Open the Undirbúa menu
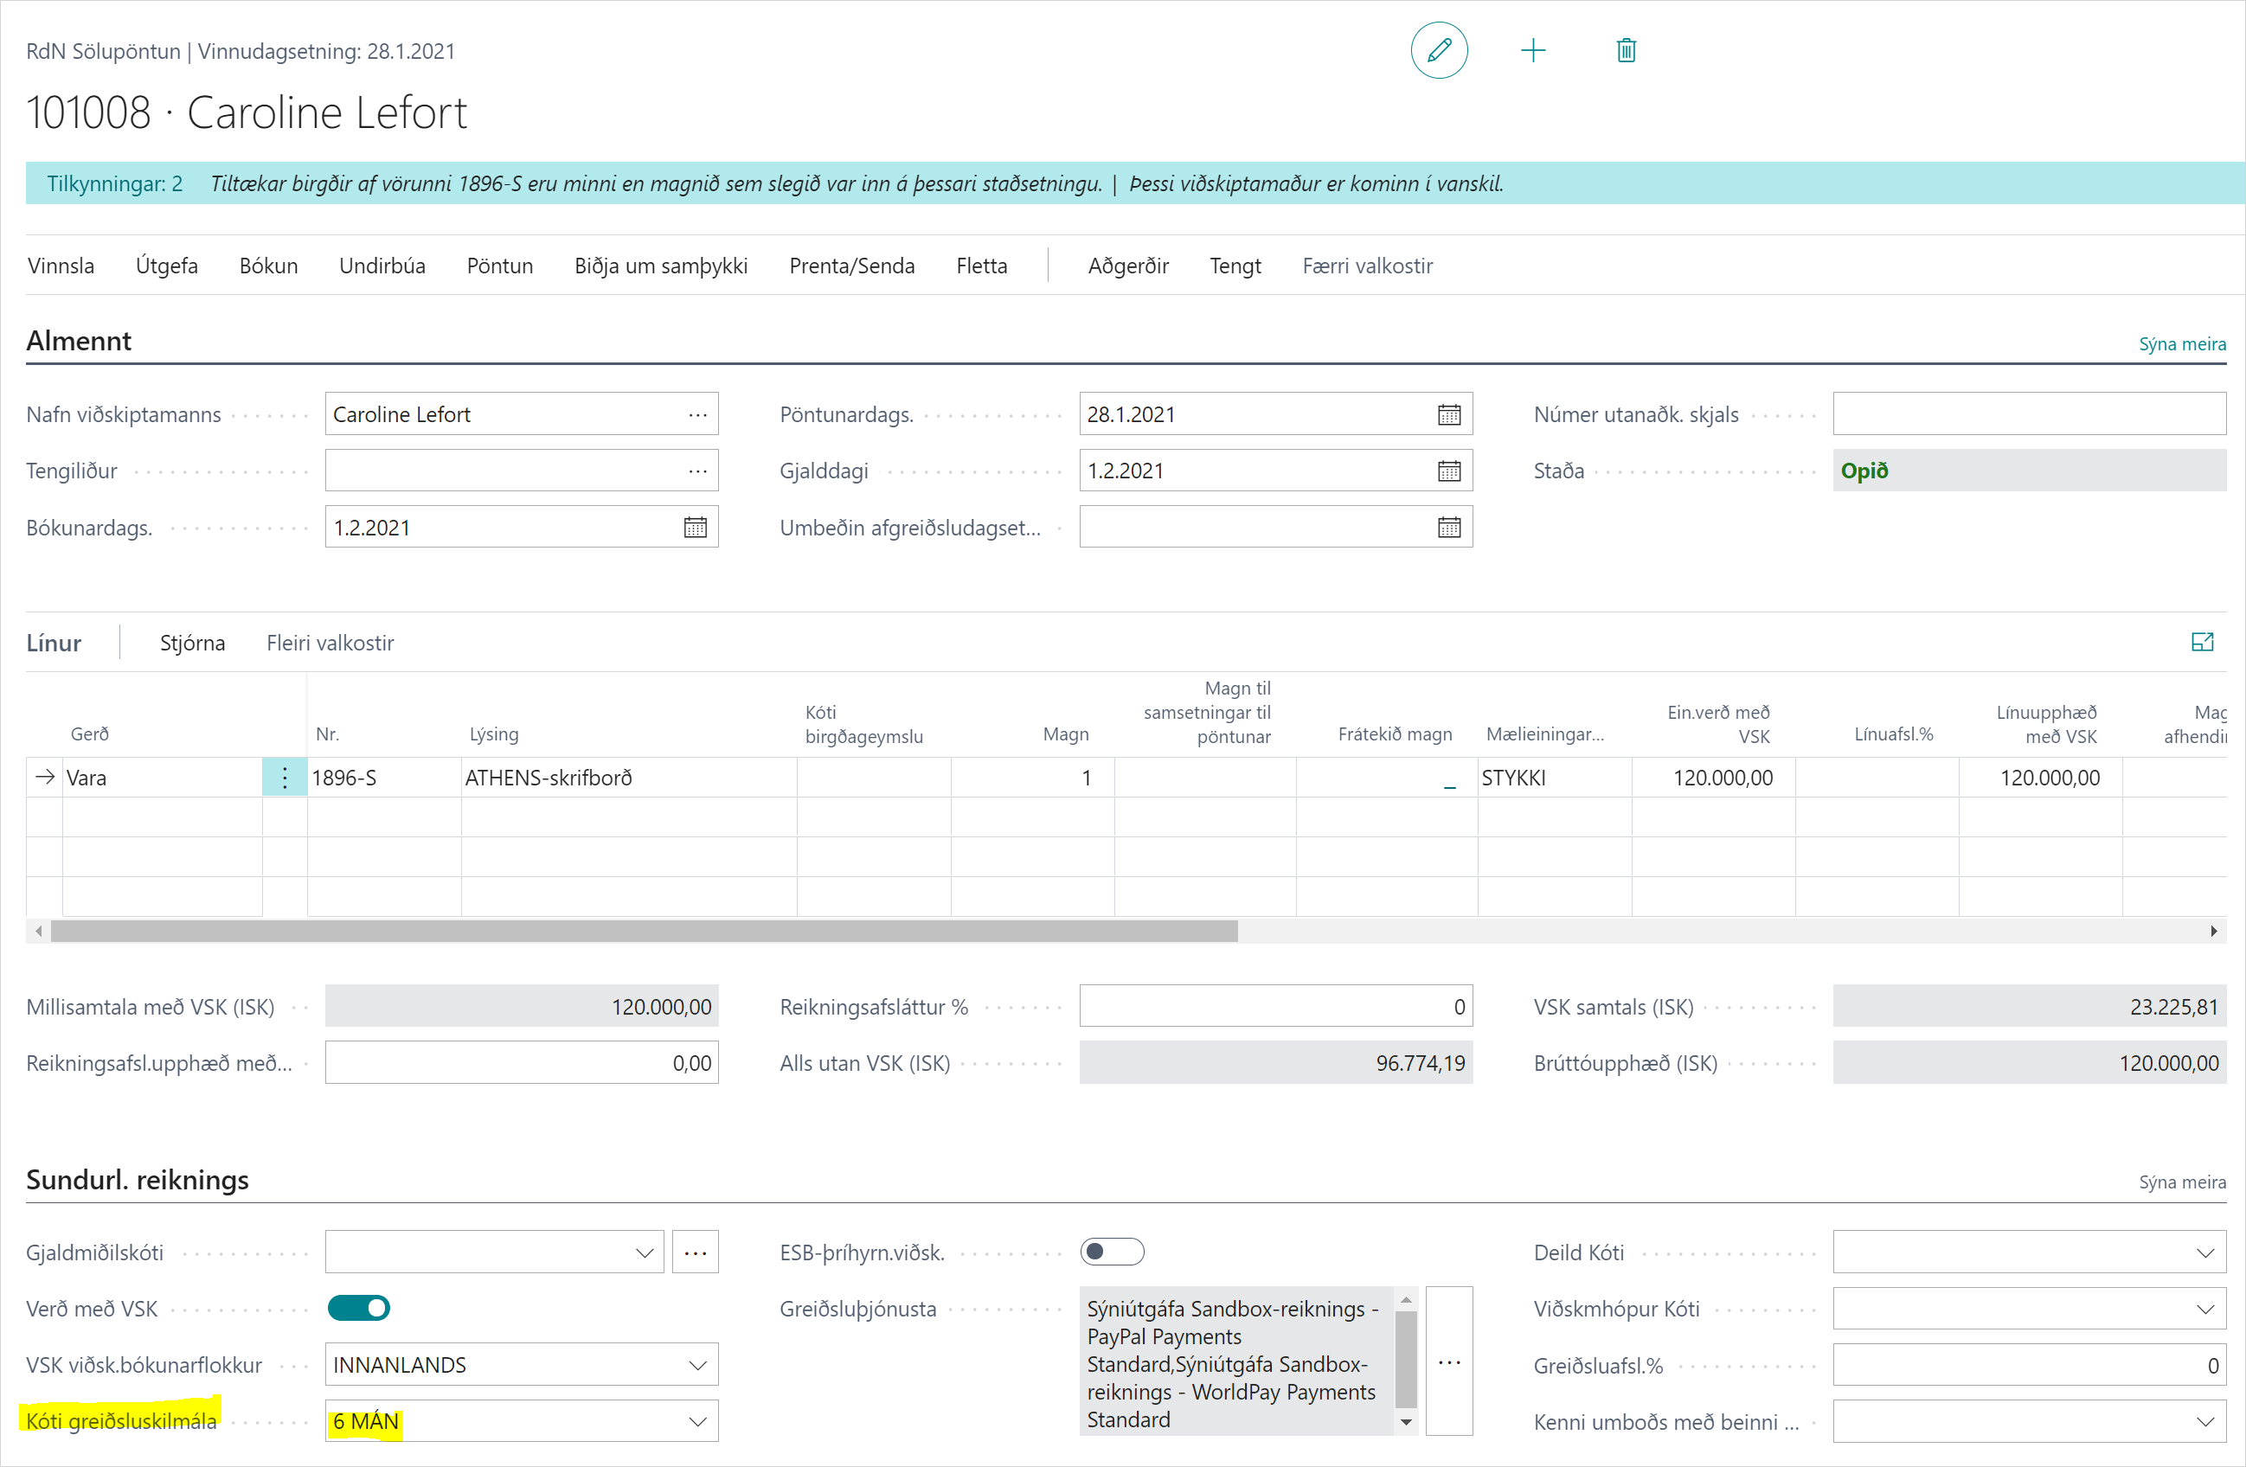2246x1467 pixels. (x=382, y=266)
